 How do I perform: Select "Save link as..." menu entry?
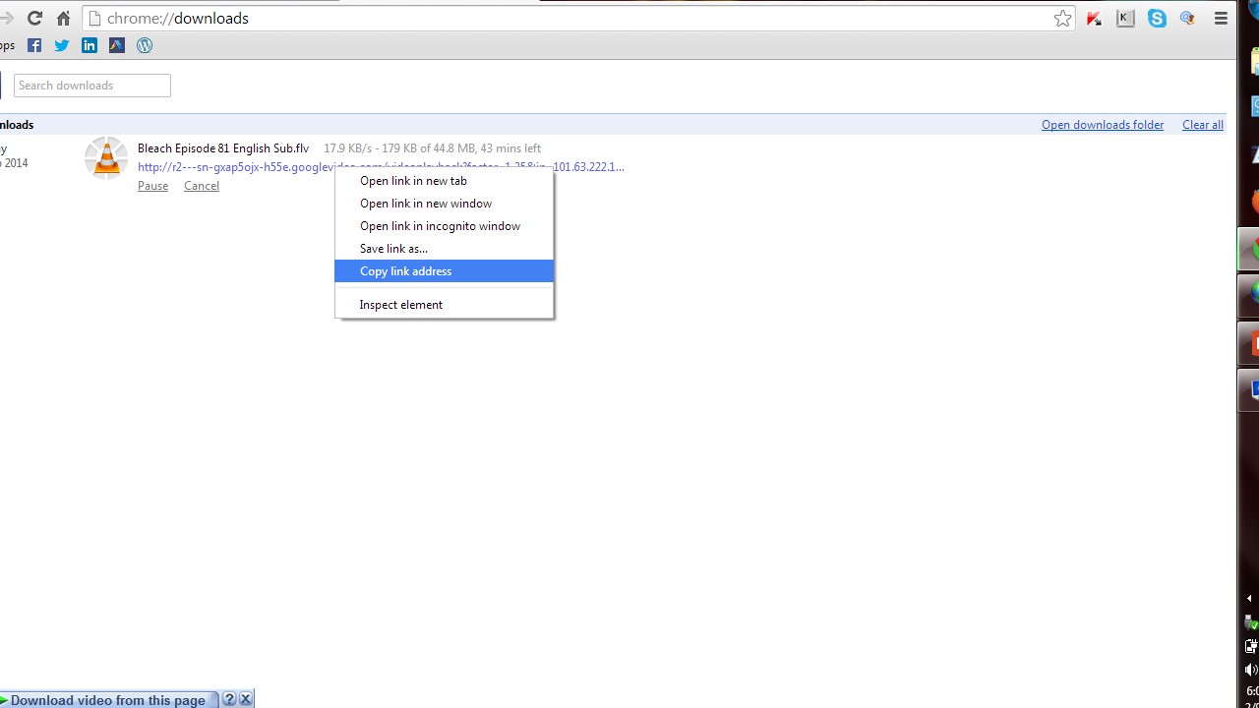[393, 249]
